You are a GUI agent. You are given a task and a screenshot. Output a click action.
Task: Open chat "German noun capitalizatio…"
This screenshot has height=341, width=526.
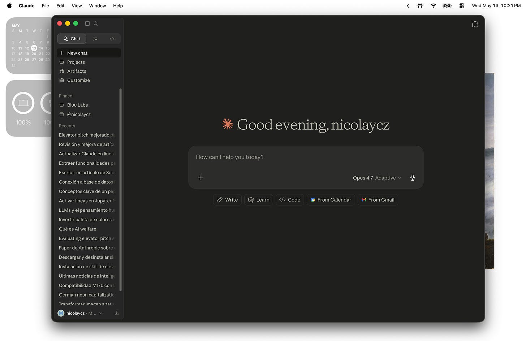(87, 295)
